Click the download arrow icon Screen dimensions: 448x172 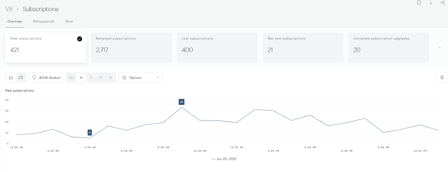tap(431, 3)
